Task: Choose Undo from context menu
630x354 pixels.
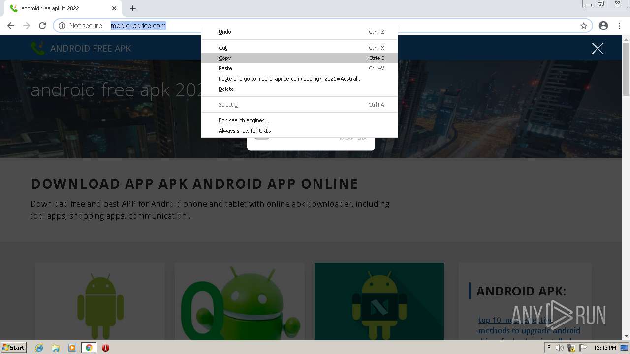Action: click(x=299, y=32)
